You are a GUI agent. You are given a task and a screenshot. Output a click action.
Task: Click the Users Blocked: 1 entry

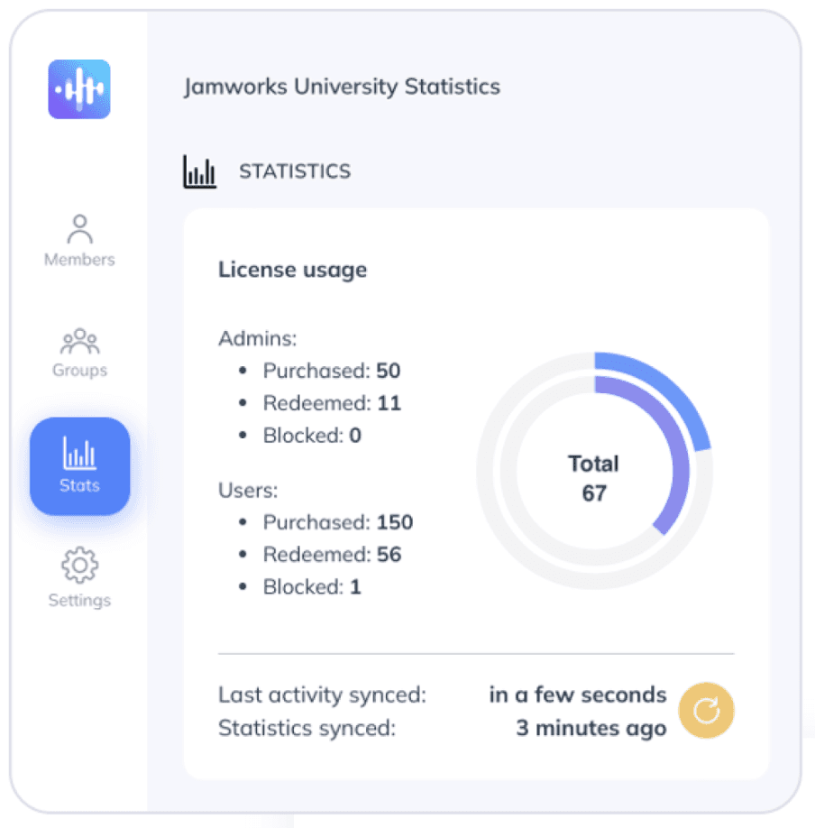point(312,586)
